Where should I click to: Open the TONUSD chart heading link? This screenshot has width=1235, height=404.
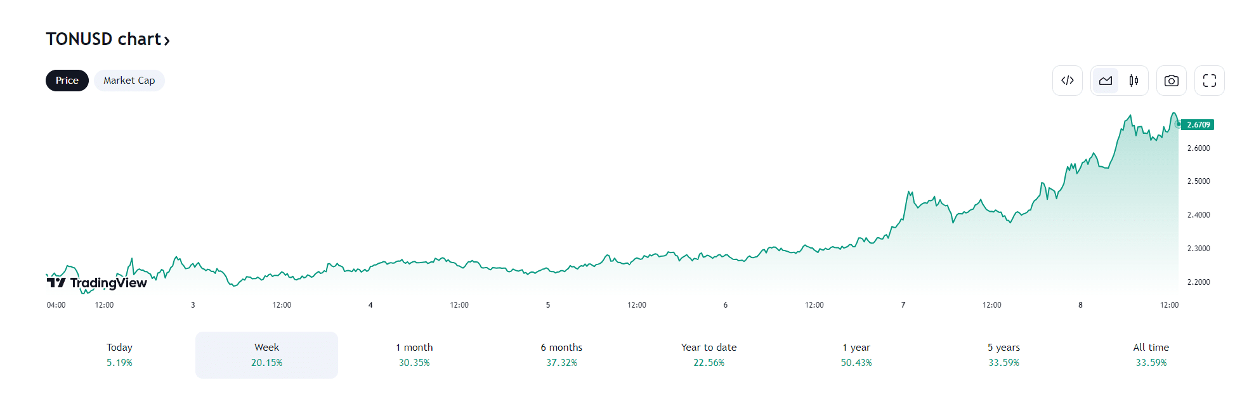point(103,39)
